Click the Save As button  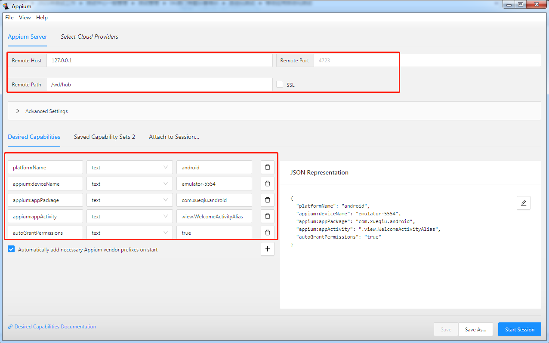(475, 329)
